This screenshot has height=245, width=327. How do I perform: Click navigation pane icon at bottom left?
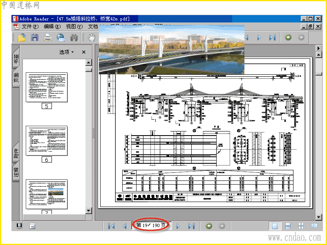click(19, 226)
